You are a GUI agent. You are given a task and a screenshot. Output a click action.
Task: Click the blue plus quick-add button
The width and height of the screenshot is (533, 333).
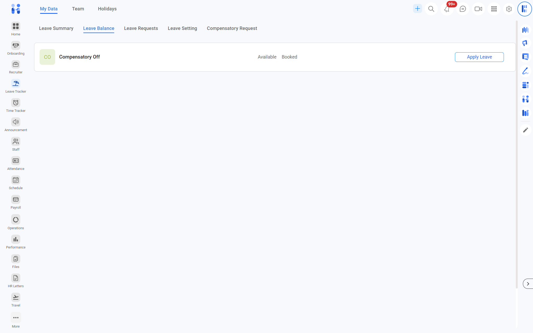point(417,9)
